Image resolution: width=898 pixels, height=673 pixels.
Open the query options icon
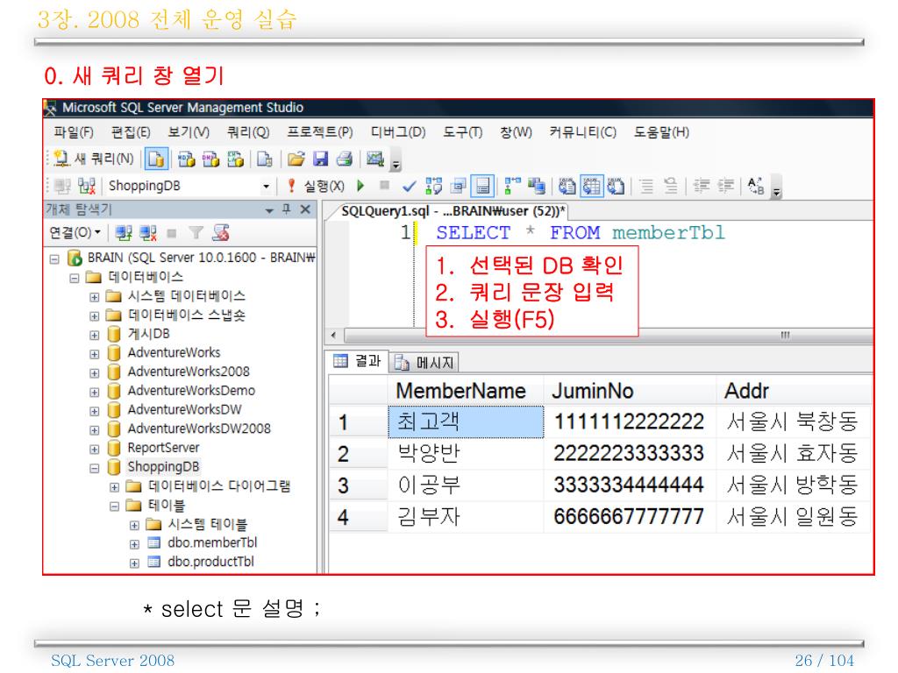pos(458,186)
